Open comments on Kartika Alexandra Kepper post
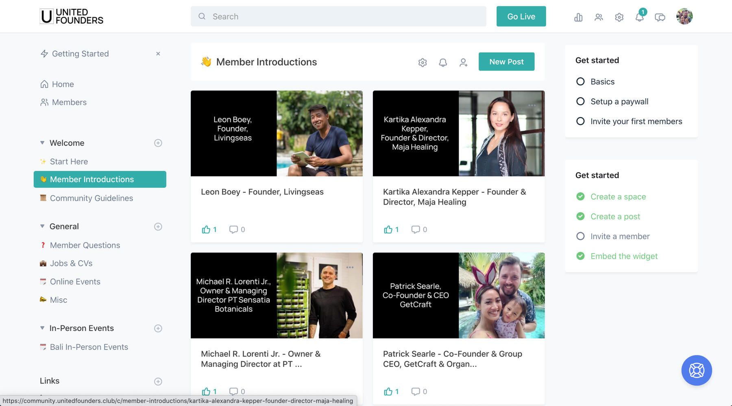Image resolution: width=732 pixels, height=406 pixels. coord(416,229)
